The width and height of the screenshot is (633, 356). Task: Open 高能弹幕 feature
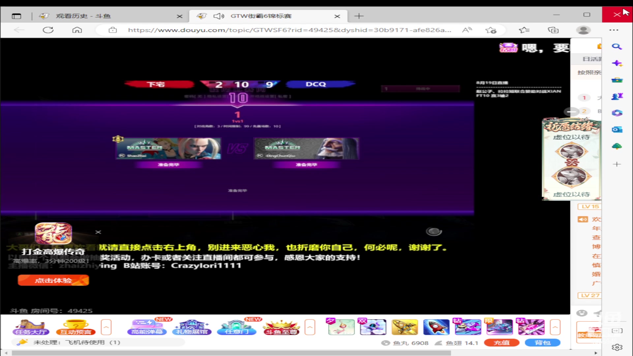tap(147, 327)
